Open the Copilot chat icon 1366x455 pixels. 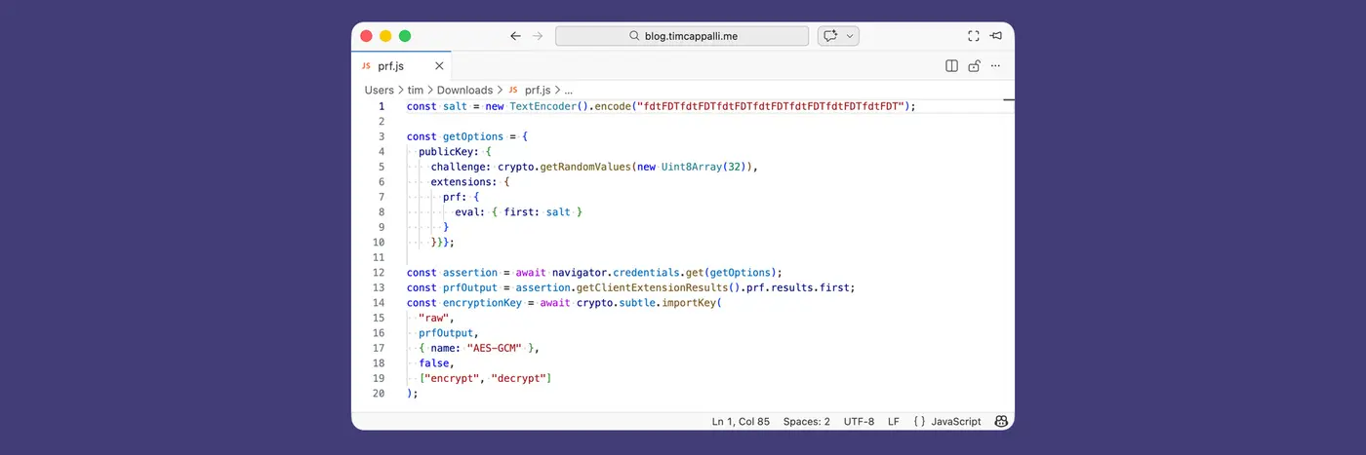coord(830,36)
